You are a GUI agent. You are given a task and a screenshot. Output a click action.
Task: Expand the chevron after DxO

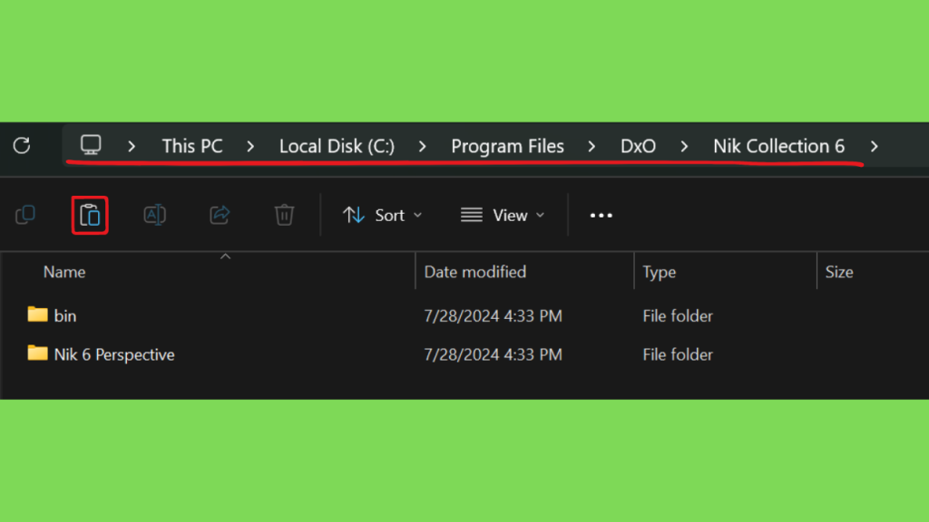(684, 146)
